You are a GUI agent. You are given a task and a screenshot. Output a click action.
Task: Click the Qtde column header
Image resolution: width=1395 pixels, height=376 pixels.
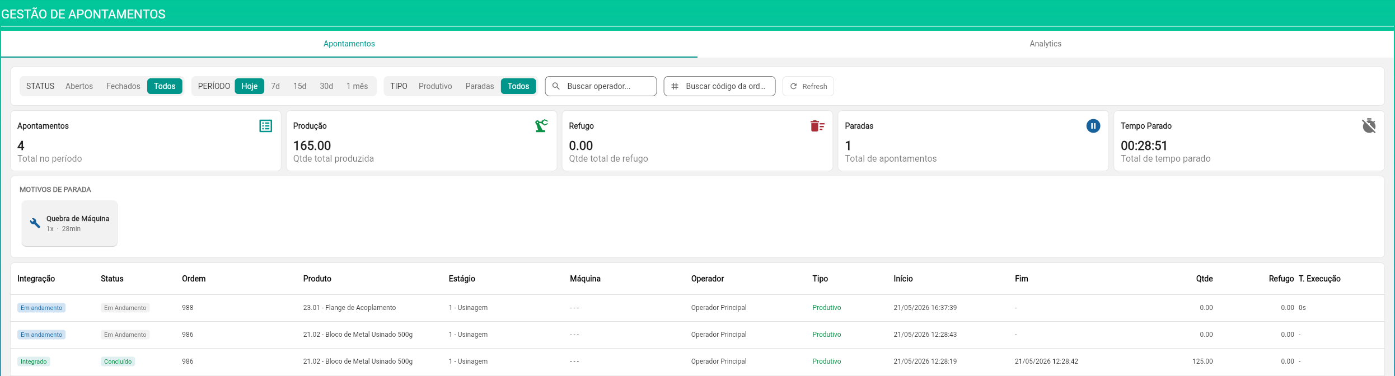pos(1204,279)
